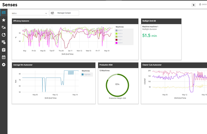Toggle ACO 4 series in Efficiency legend

click(119, 43)
